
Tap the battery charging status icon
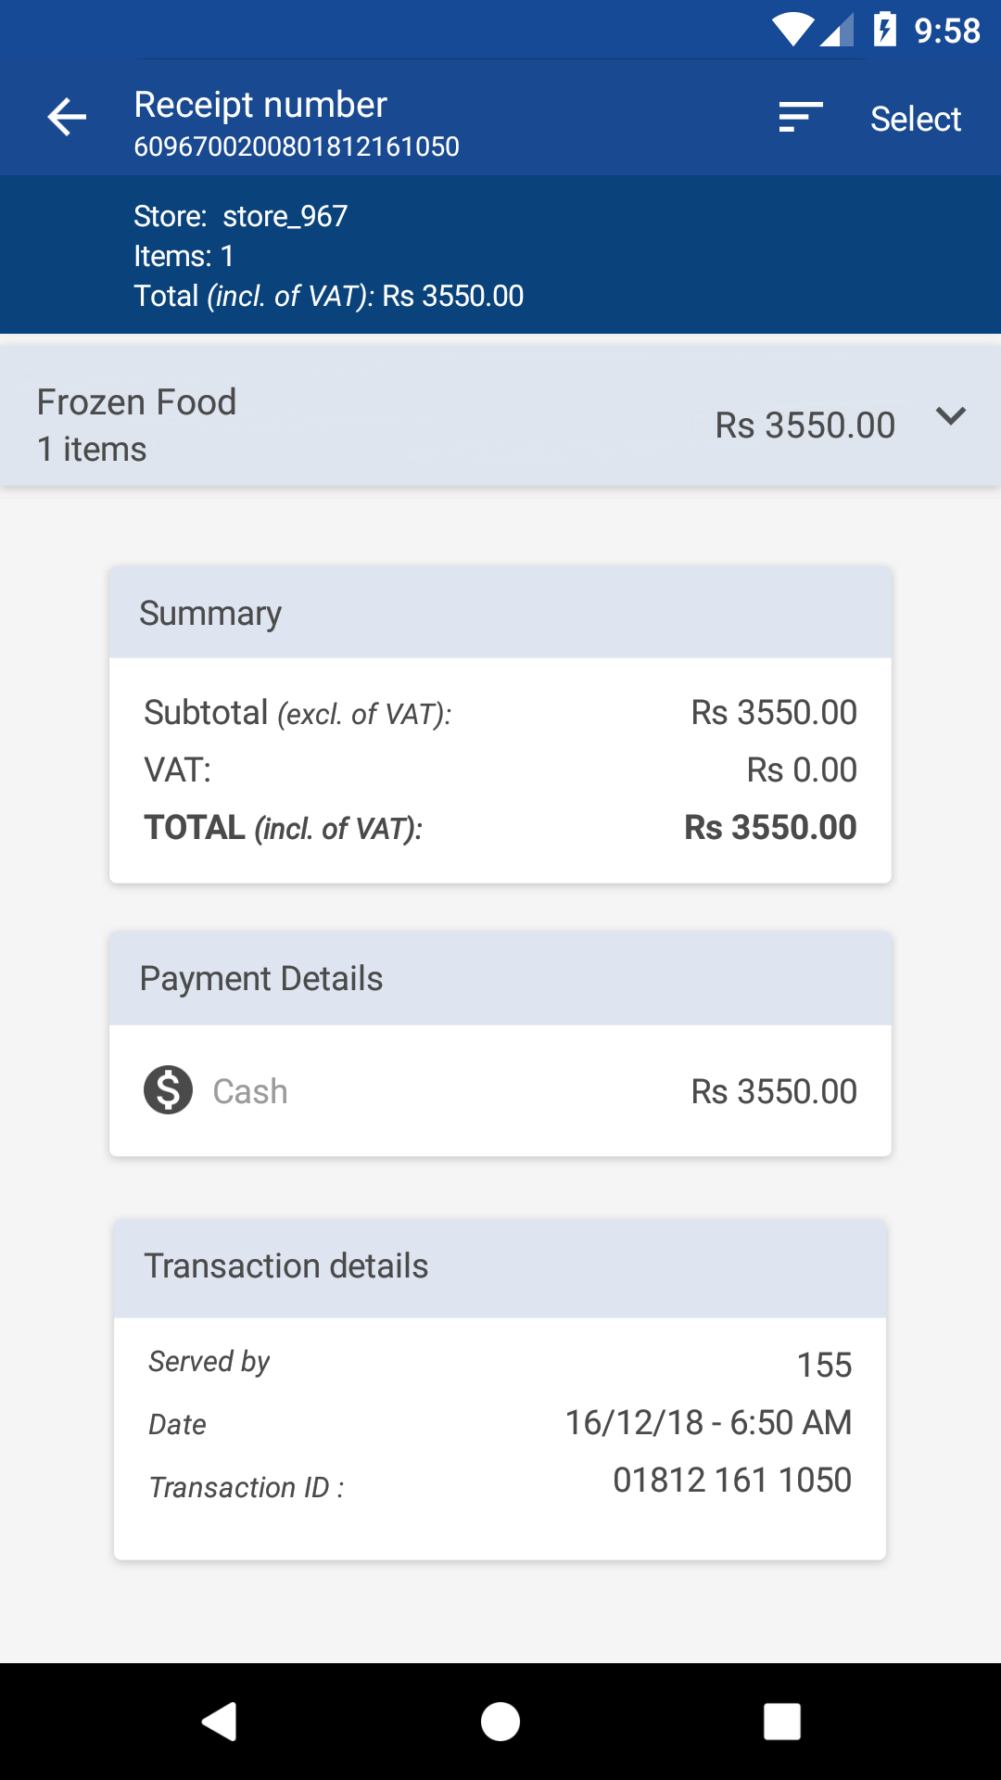coord(885,31)
